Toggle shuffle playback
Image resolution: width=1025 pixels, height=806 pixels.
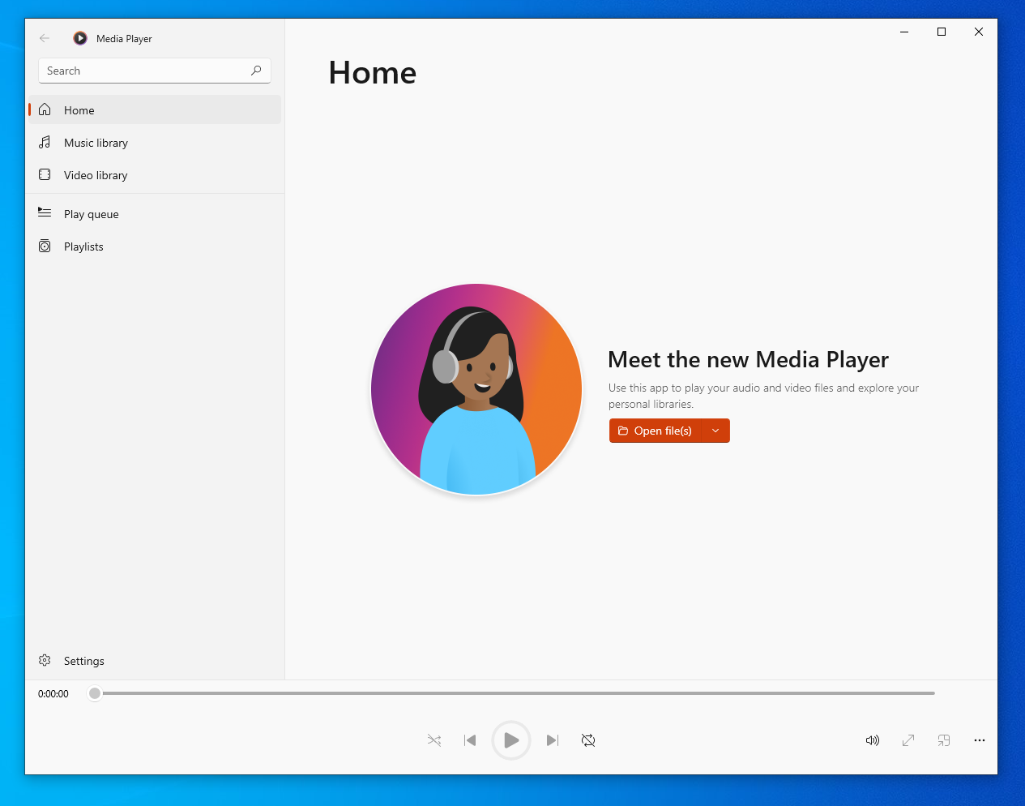tap(434, 740)
